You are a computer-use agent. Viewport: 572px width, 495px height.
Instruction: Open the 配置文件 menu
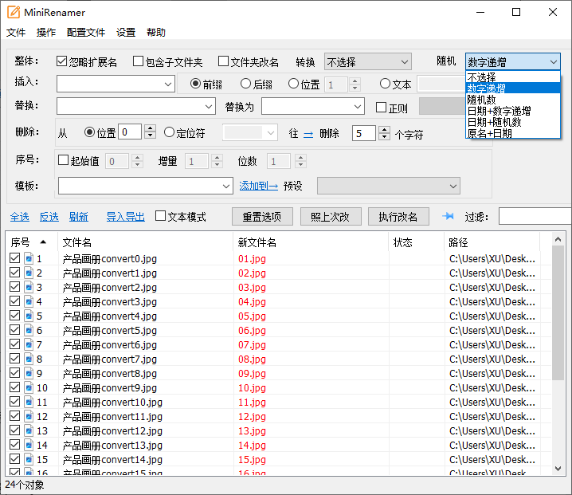86,32
